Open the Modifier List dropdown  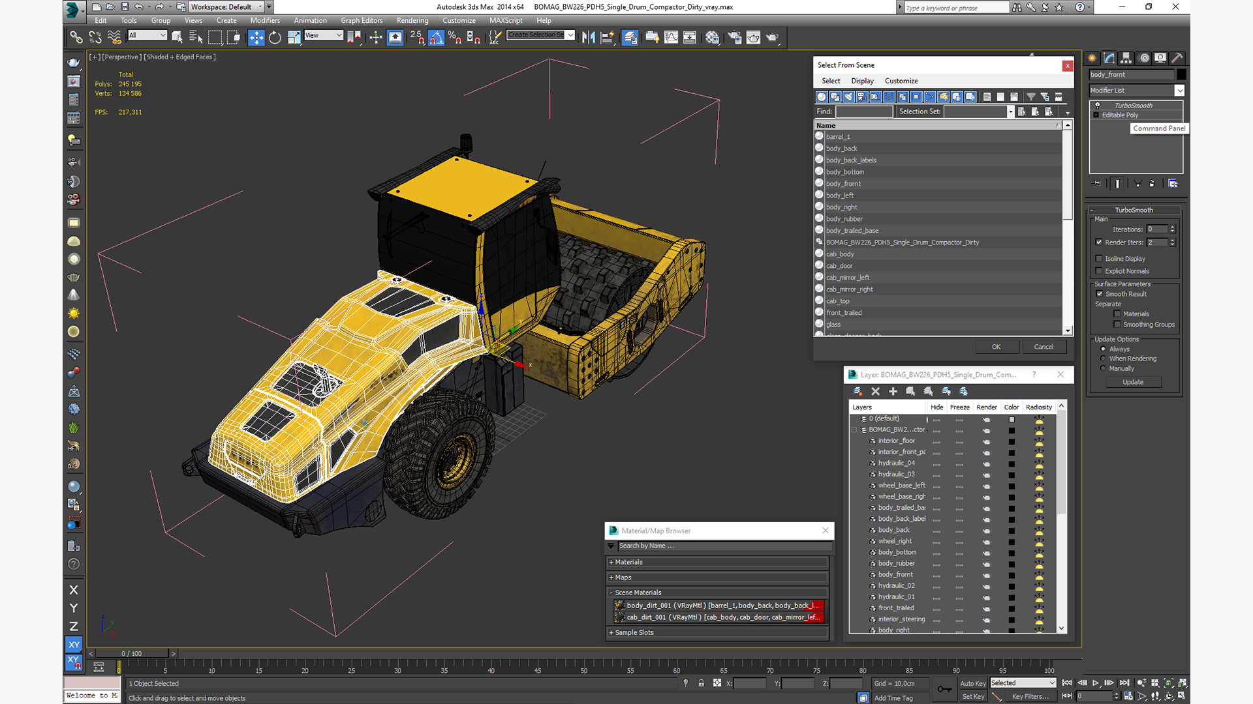tap(1179, 91)
